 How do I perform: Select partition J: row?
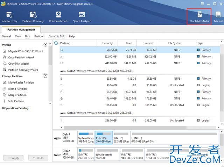[x=140, y=57]
